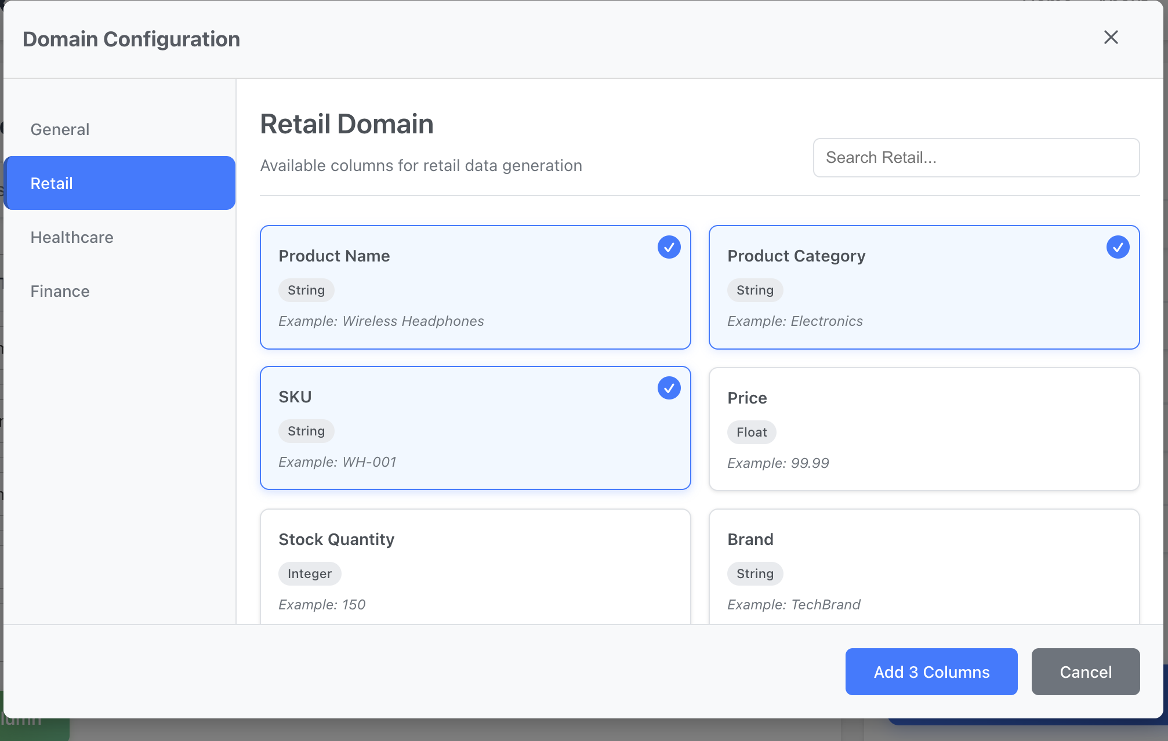Click 'Example: 99.99' text
This screenshot has height=741, width=1168.
[x=778, y=463]
